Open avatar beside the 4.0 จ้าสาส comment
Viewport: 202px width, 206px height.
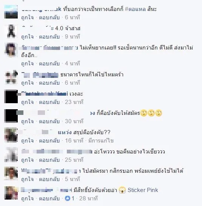click(11, 31)
